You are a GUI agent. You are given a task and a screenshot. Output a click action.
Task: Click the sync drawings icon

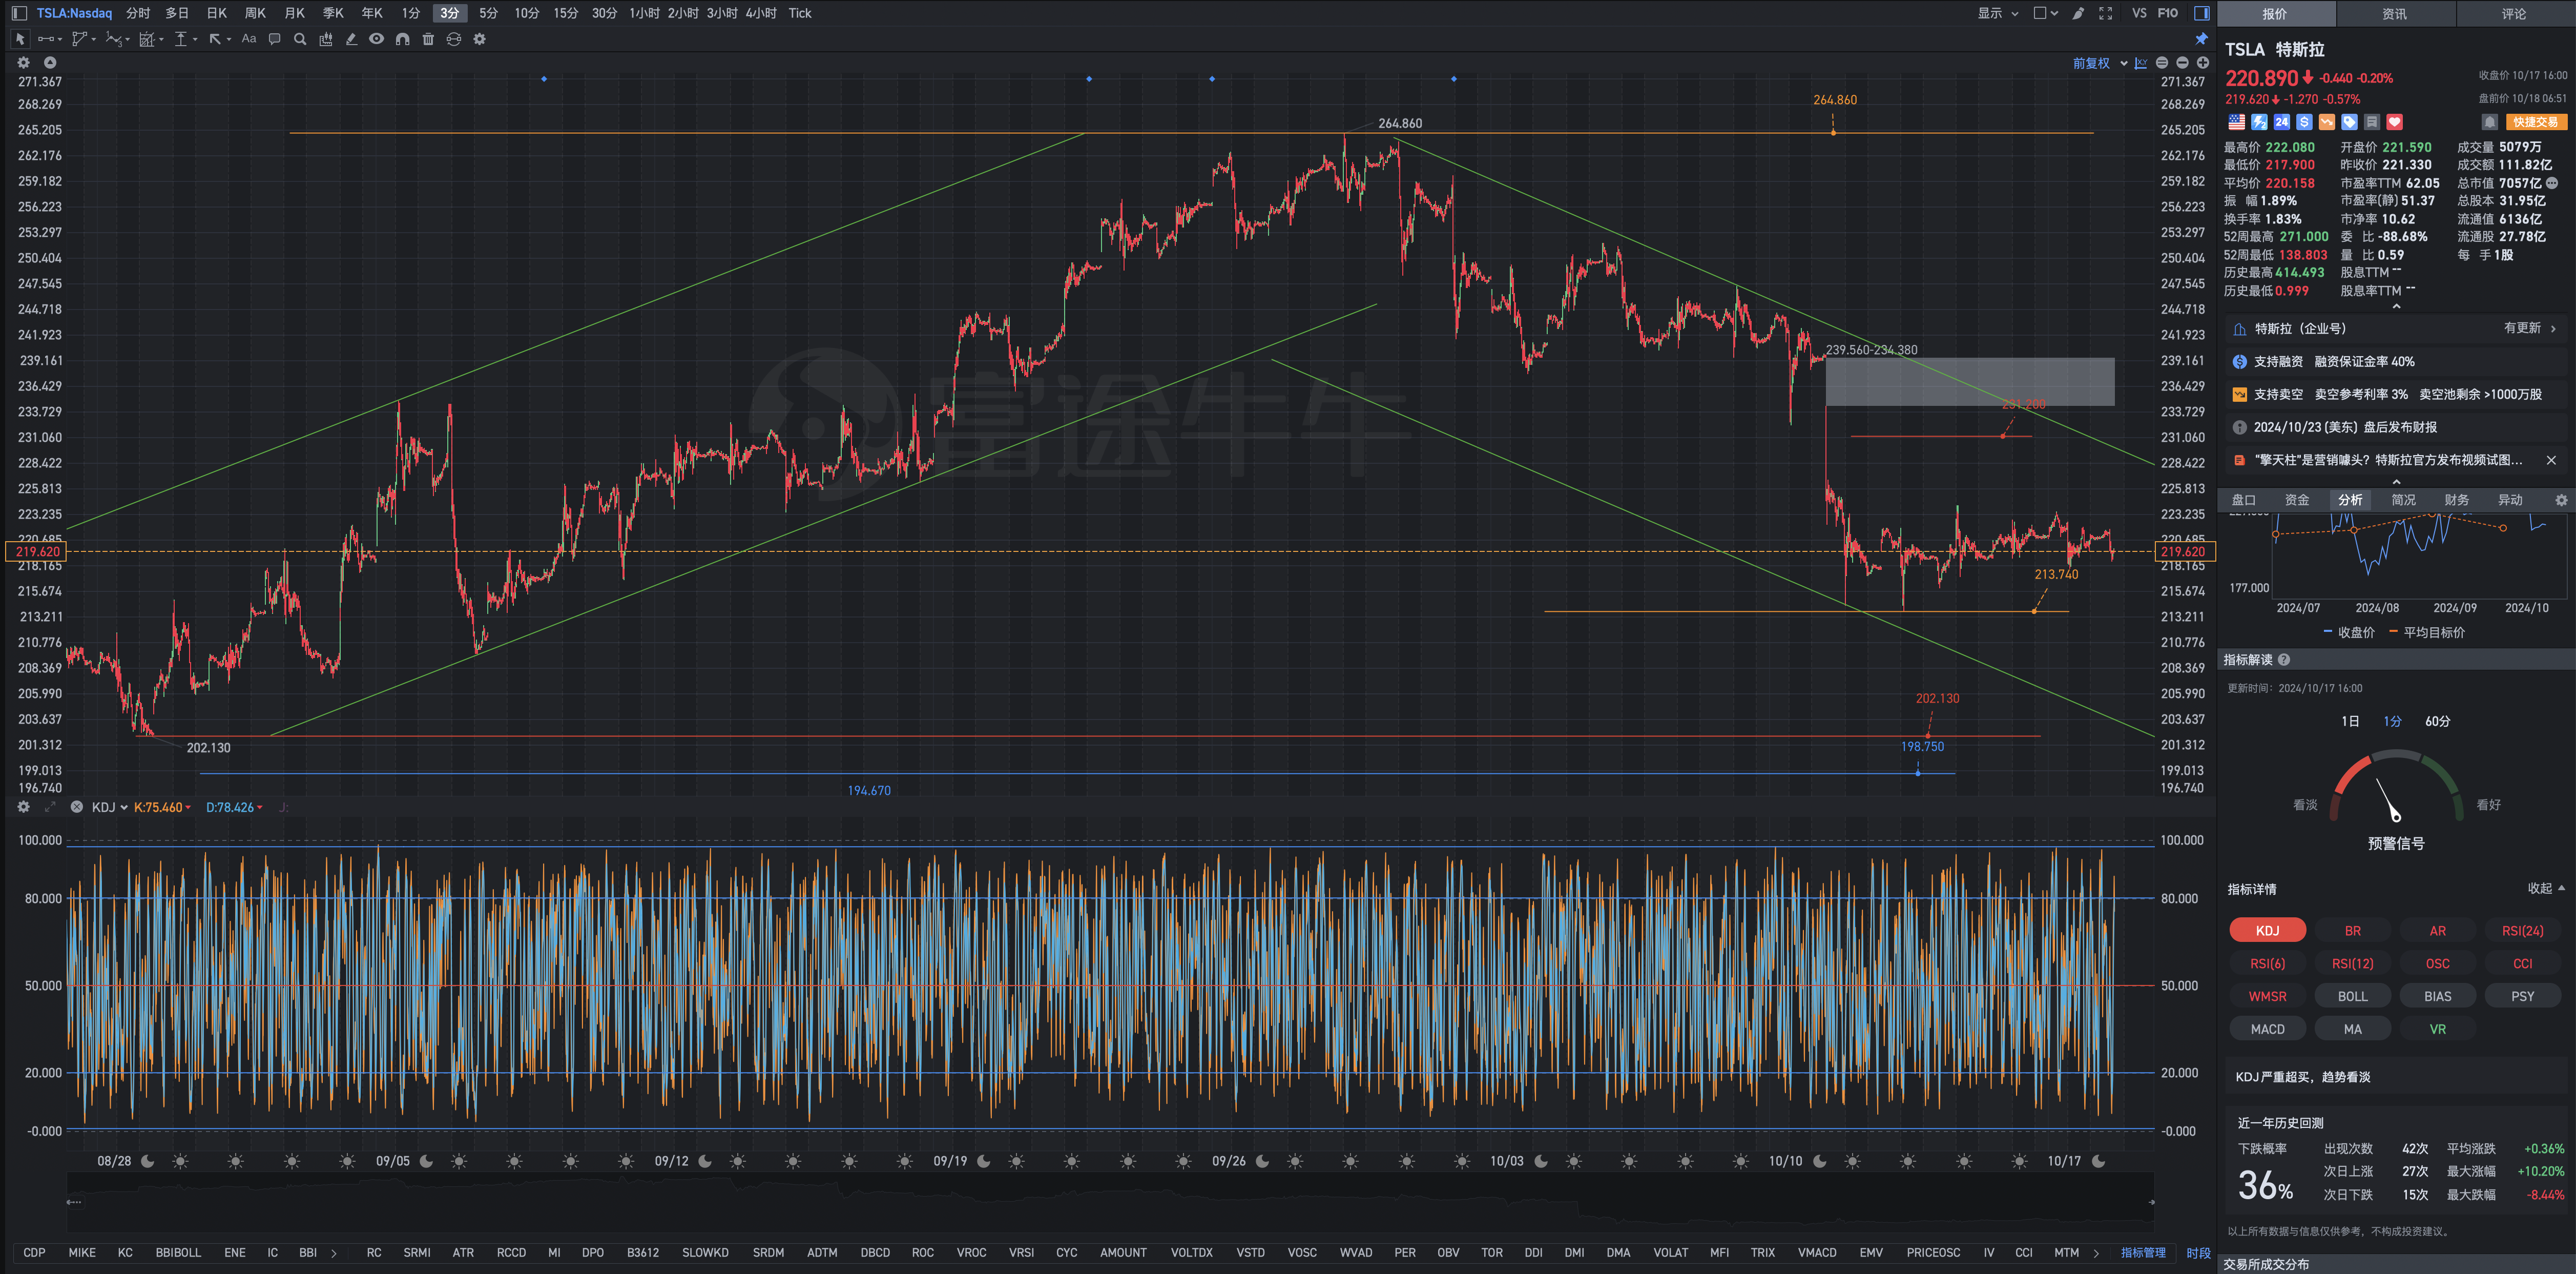[454, 39]
